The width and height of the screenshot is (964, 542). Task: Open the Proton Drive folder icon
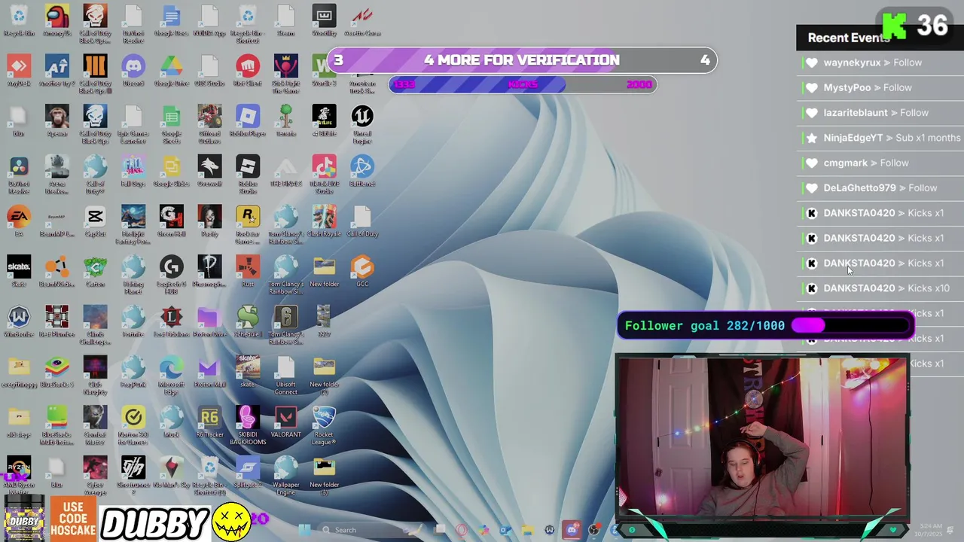(x=209, y=321)
